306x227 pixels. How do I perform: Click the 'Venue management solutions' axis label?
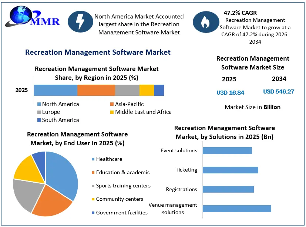point(173,209)
